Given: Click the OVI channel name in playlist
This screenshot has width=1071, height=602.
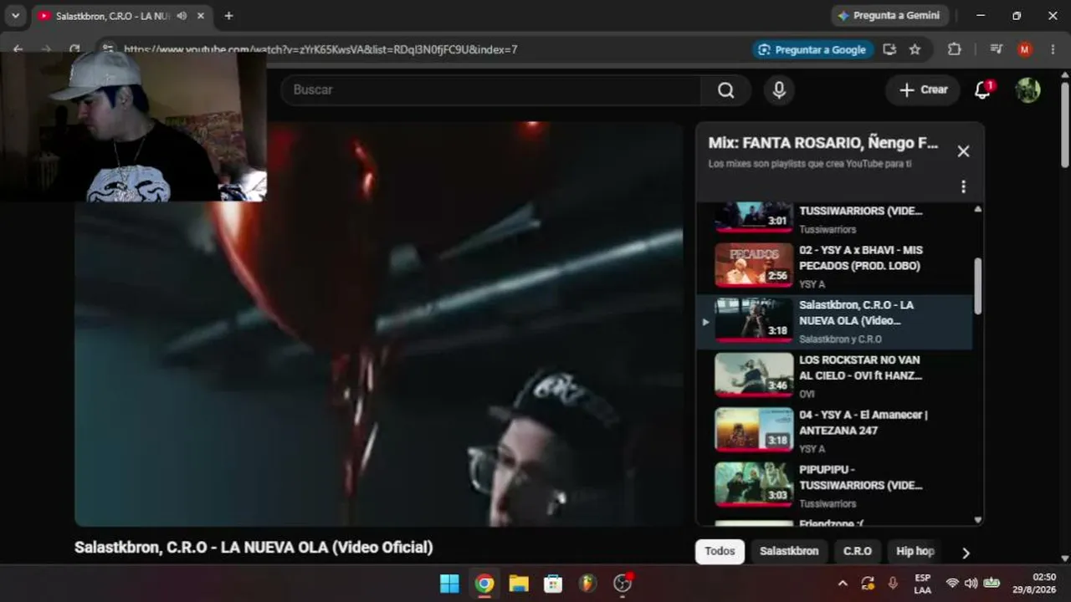Looking at the screenshot, I should 807,394.
